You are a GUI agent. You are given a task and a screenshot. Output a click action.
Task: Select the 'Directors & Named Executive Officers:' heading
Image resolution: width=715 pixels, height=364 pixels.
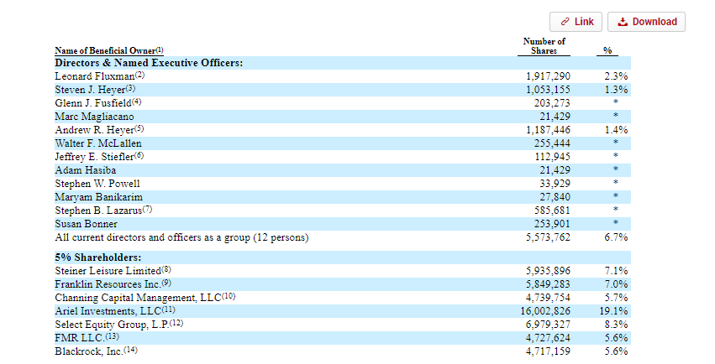[149, 63]
